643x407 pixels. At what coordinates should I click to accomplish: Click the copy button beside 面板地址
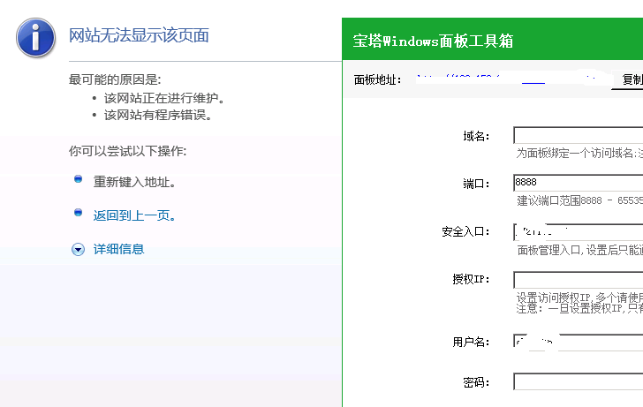coord(627,80)
